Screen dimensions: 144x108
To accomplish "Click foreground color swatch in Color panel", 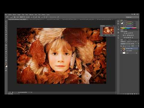I will [121, 22].
